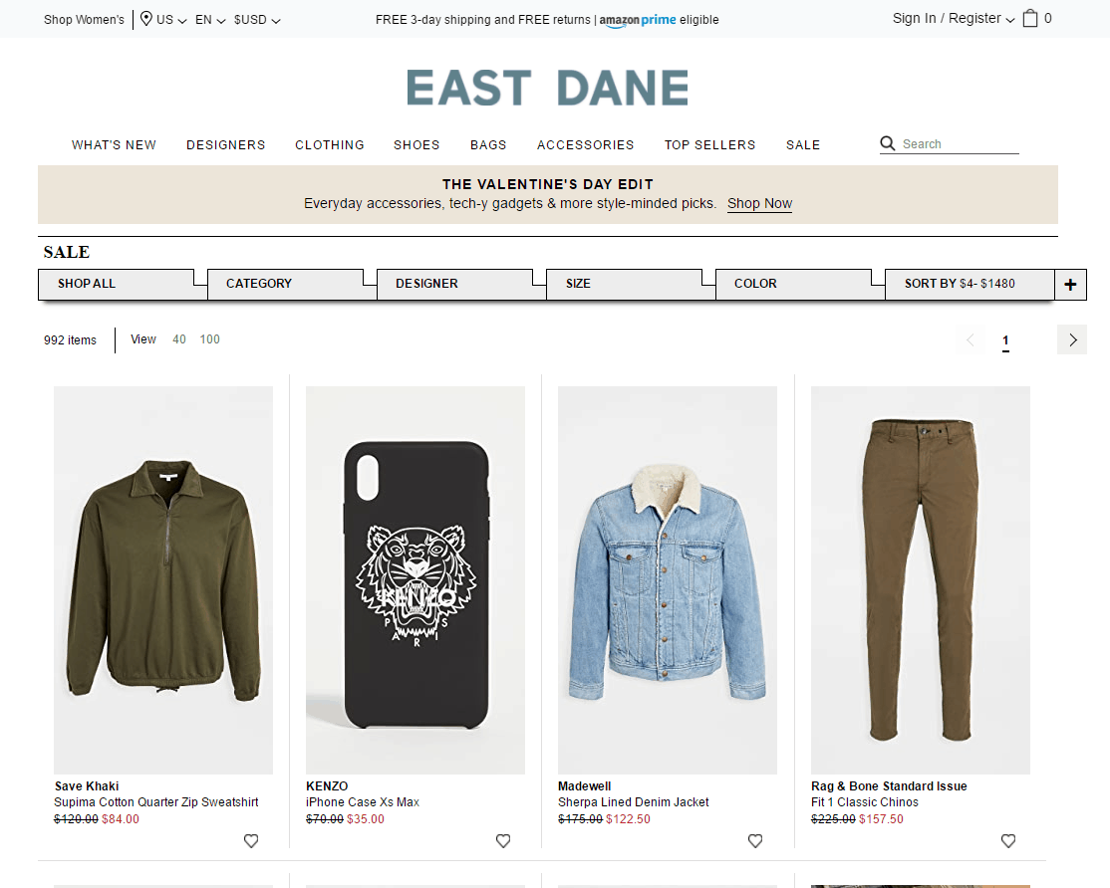Open the Color filter dropdown
Screen dimensions: 1110x888
793,284
